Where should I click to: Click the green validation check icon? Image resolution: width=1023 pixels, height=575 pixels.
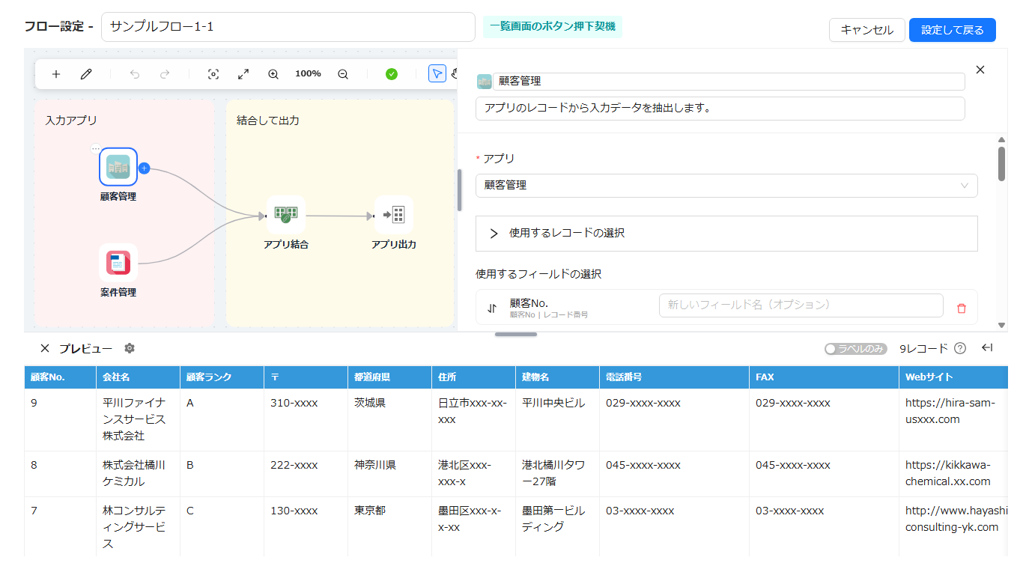pyautogui.click(x=392, y=74)
